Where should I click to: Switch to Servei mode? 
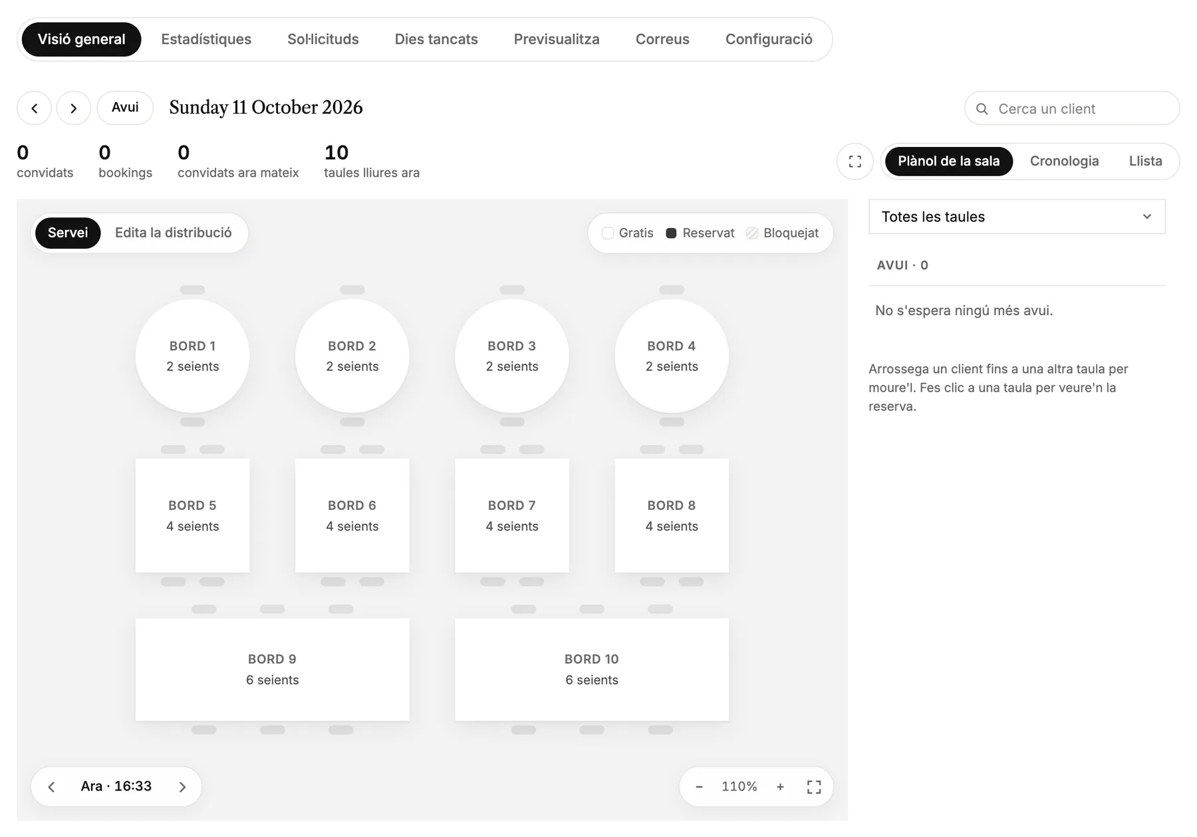pyautogui.click(x=68, y=233)
